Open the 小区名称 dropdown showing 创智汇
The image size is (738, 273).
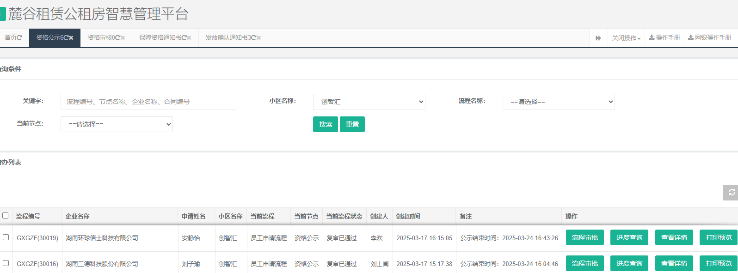pos(369,102)
